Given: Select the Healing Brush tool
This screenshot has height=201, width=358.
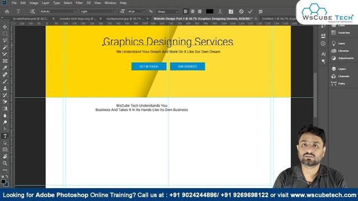Looking at the screenshot, I should (x=5, y=74).
